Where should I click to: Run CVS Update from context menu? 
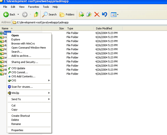[x=29, y=68]
